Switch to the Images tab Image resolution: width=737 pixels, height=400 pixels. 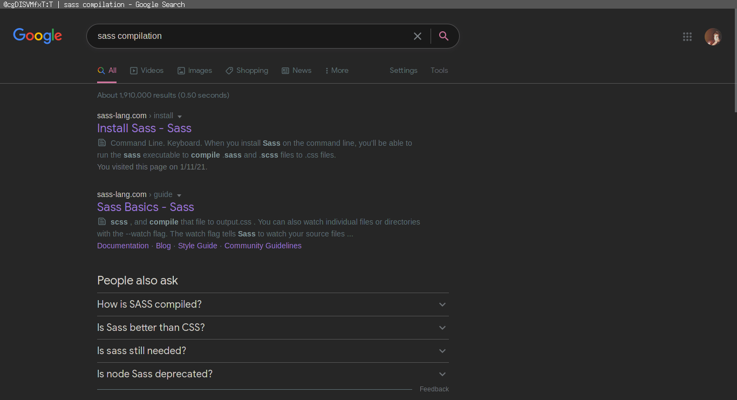click(x=195, y=71)
